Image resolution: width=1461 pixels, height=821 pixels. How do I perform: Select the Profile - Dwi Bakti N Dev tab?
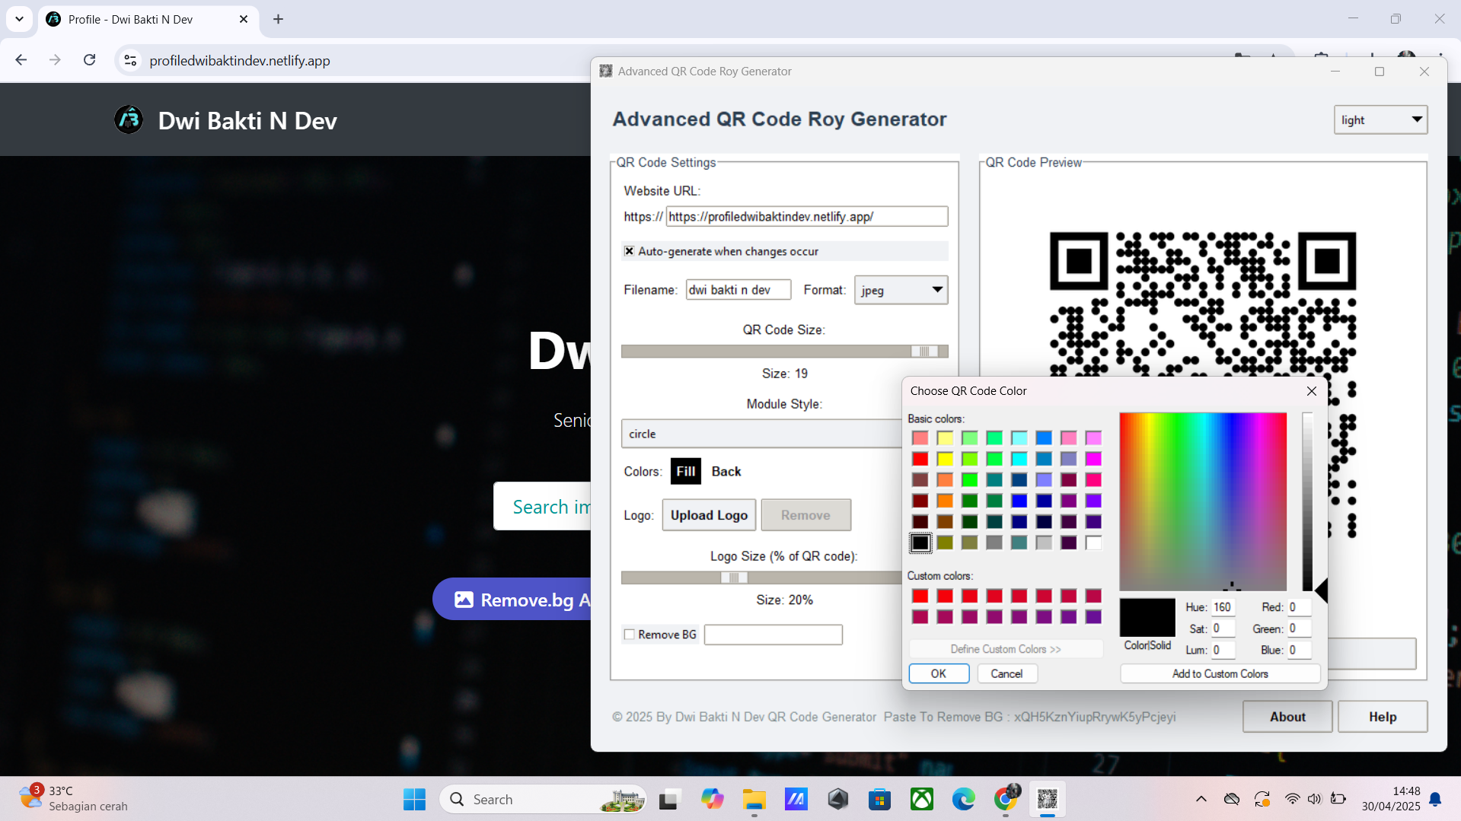coord(148,19)
